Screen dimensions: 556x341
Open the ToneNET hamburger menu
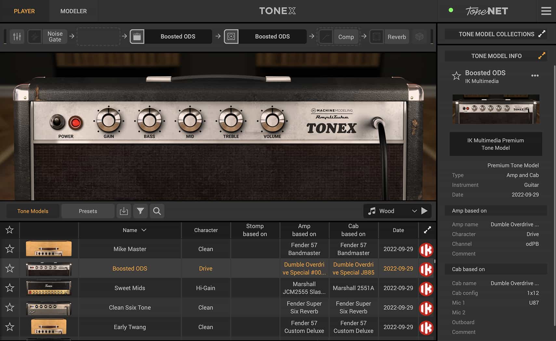pyautogui.click(x=546, y=11)
